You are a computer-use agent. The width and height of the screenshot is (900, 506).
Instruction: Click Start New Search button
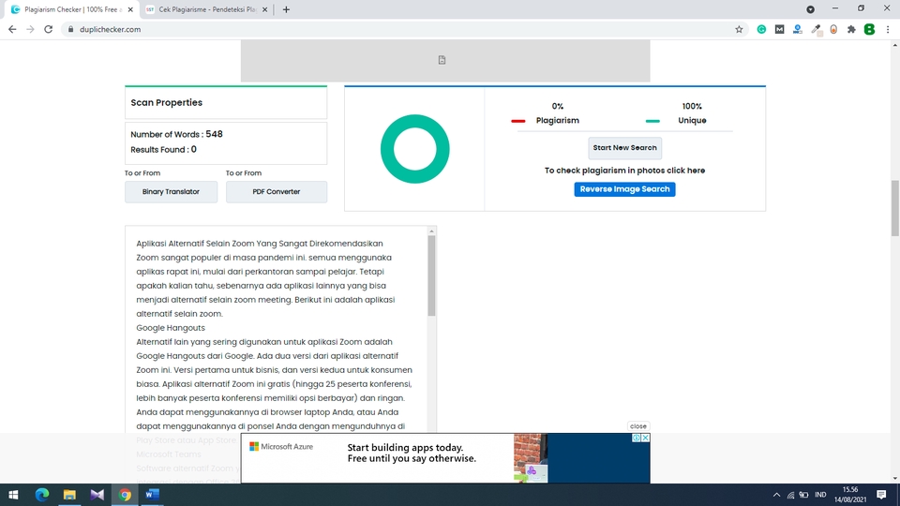click(624, 147)
